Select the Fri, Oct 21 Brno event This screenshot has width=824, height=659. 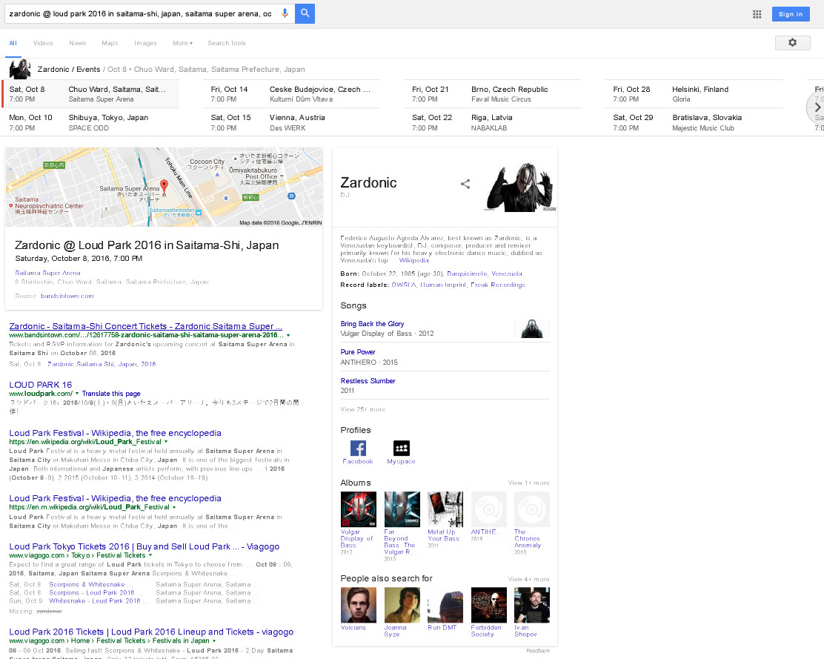tap(493, 93)
